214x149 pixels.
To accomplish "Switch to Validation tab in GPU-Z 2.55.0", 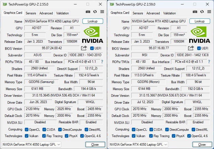I will pos(62,13).
